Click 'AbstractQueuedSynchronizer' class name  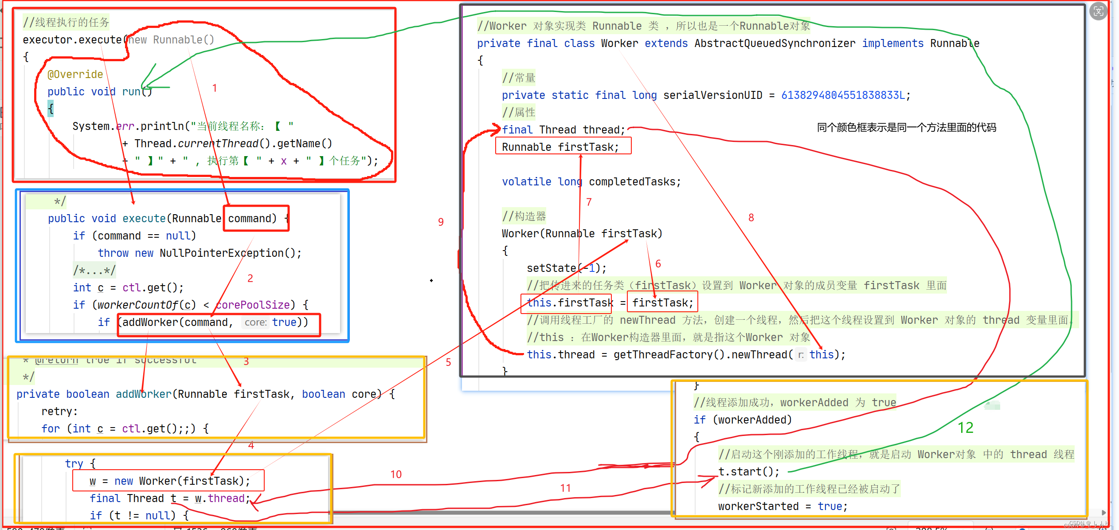pyautogui.click(x=775, y=43)
